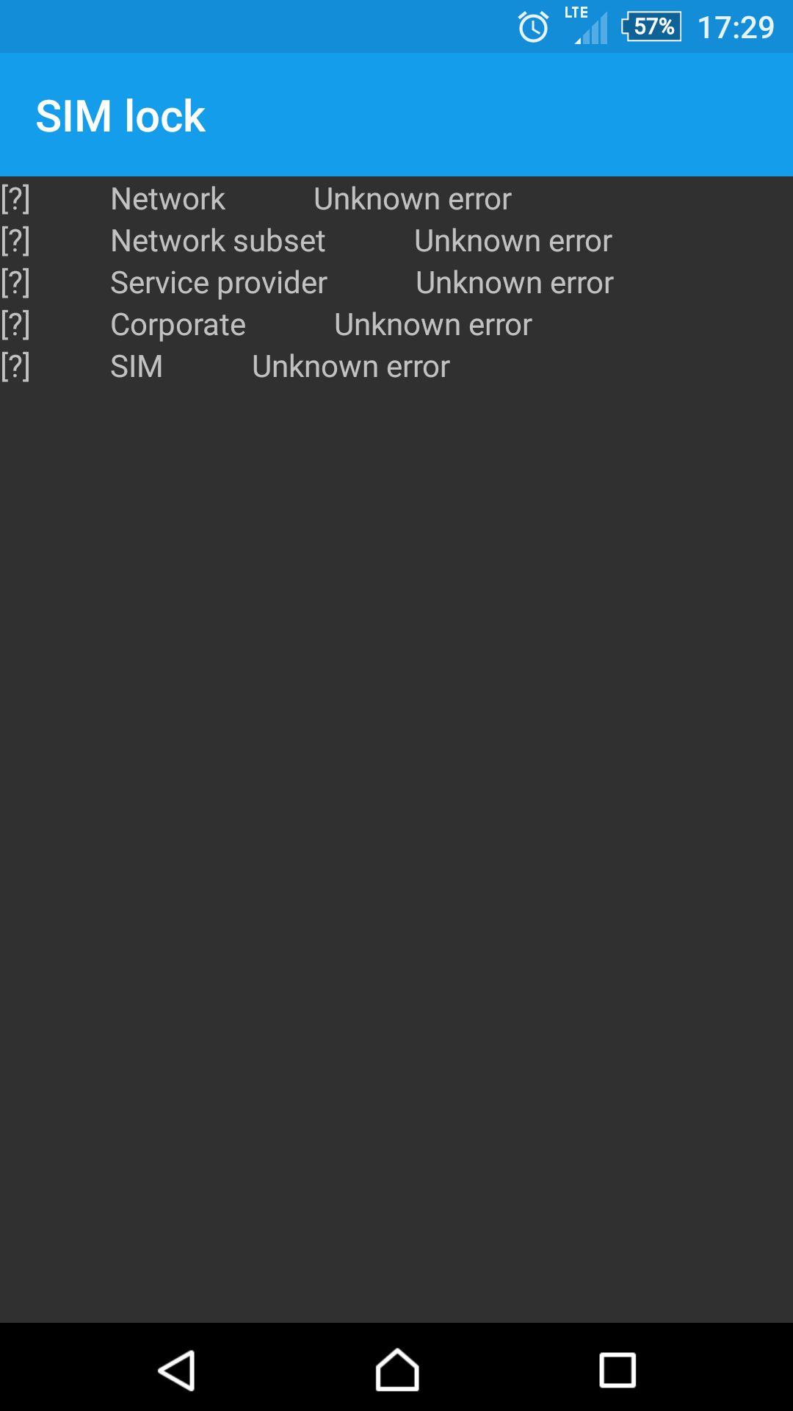Tap the [?] marker beside Corporate

[15, 325]
